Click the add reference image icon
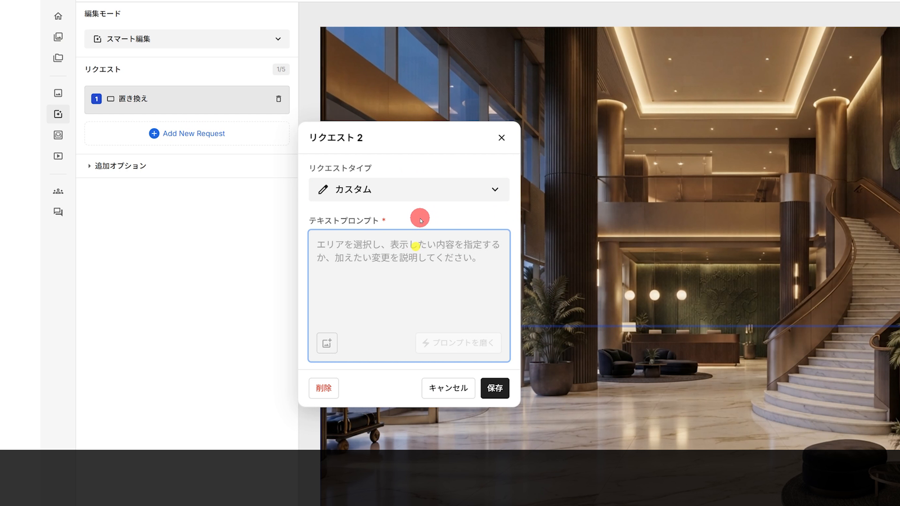Viewport: 900px width, 506px height. (327, 343)
